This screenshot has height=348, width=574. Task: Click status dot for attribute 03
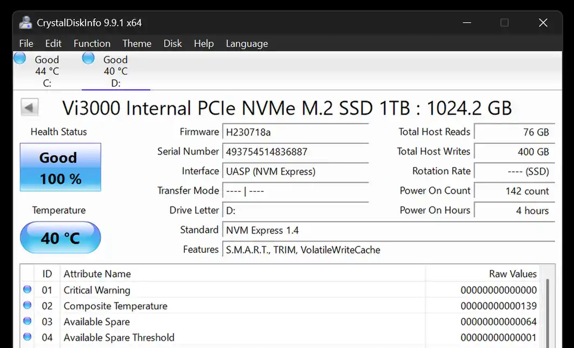click(27, 321)
